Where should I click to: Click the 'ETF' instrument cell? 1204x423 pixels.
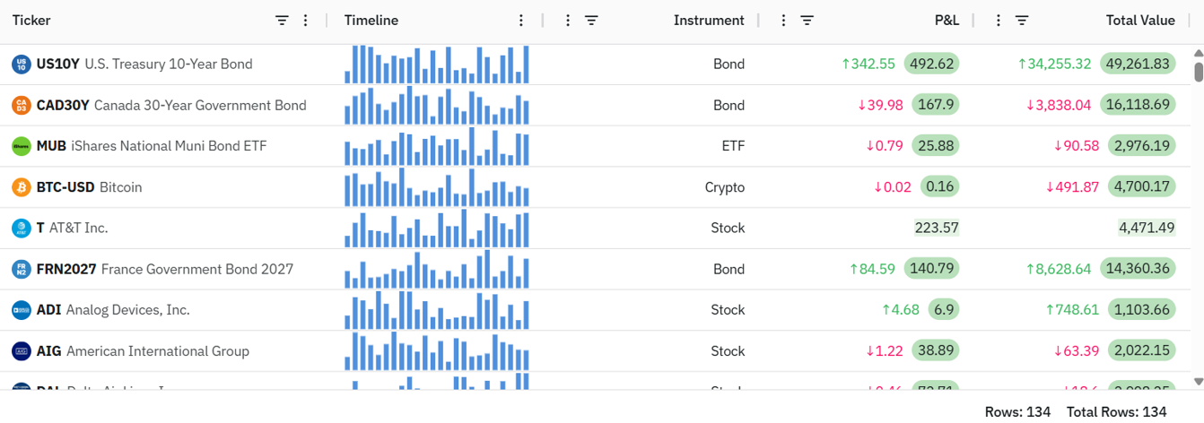733,146
